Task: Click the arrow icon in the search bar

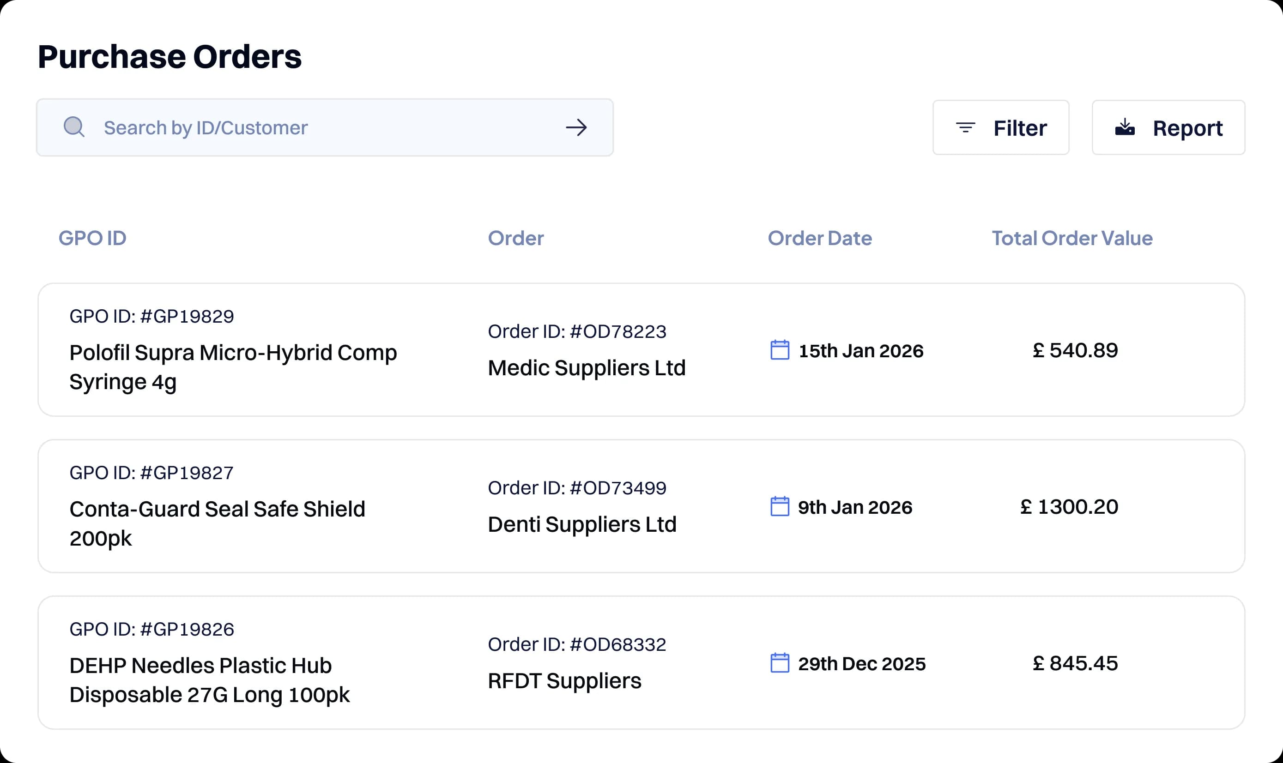Action: coord(577,127)
